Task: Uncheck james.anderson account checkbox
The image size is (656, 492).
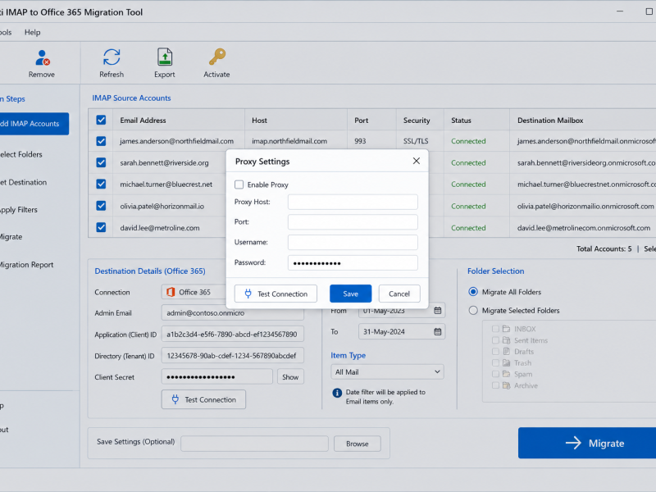Action: click(101, 141)
